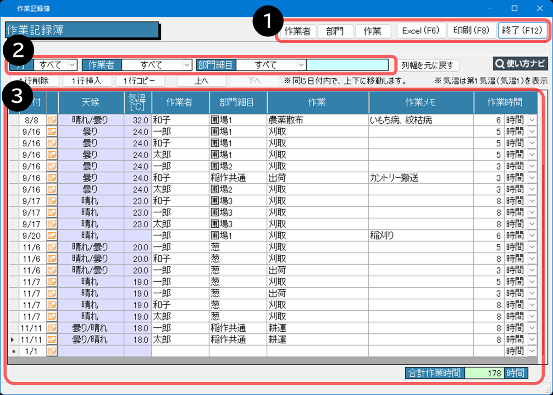
Task: Click the 1行コピー button
Action: point(140,81)
